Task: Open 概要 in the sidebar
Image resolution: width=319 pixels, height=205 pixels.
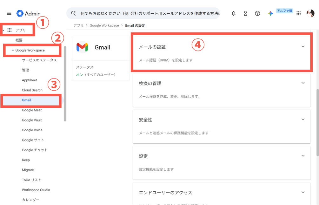Action: coord(19,40)
